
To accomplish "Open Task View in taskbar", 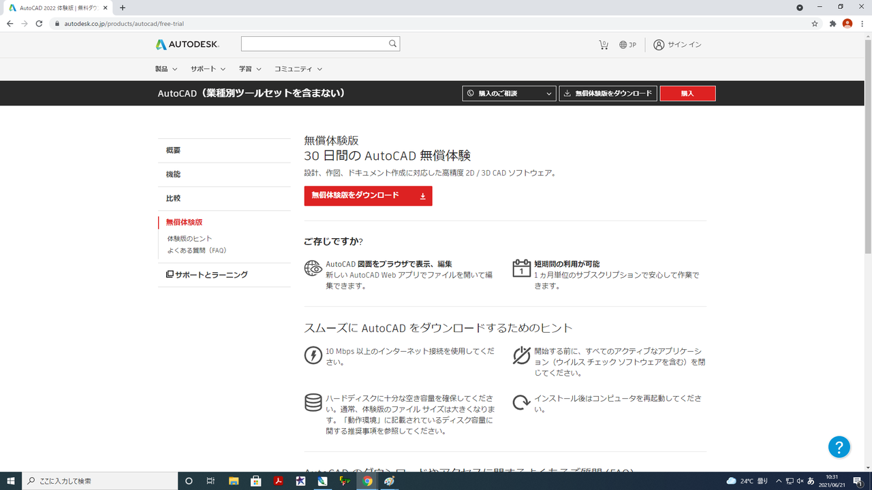I will click(x=211, y=481).
